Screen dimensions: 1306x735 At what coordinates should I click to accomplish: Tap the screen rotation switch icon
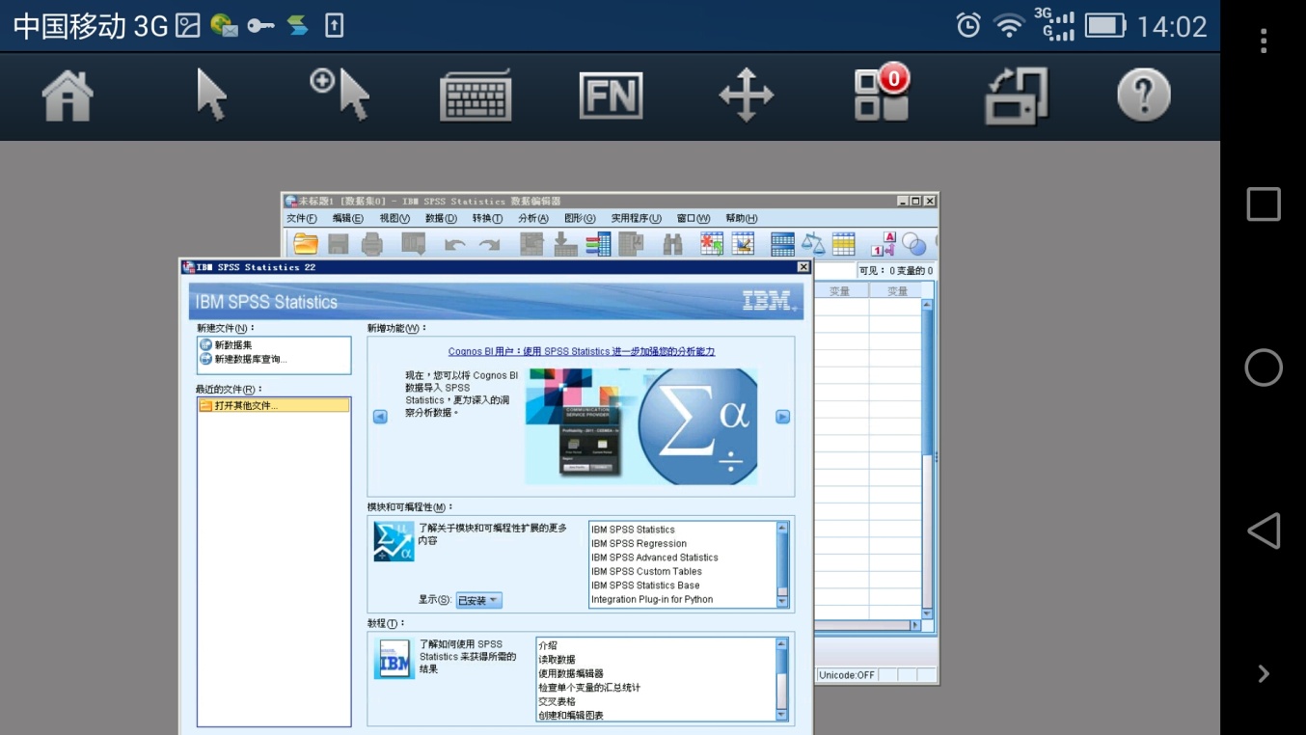click(1017, 95)
